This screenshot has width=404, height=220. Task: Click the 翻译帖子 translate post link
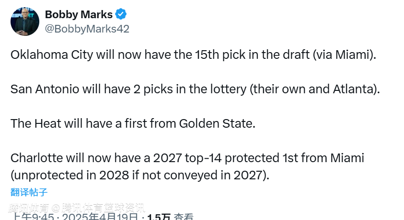coord(29,192)
